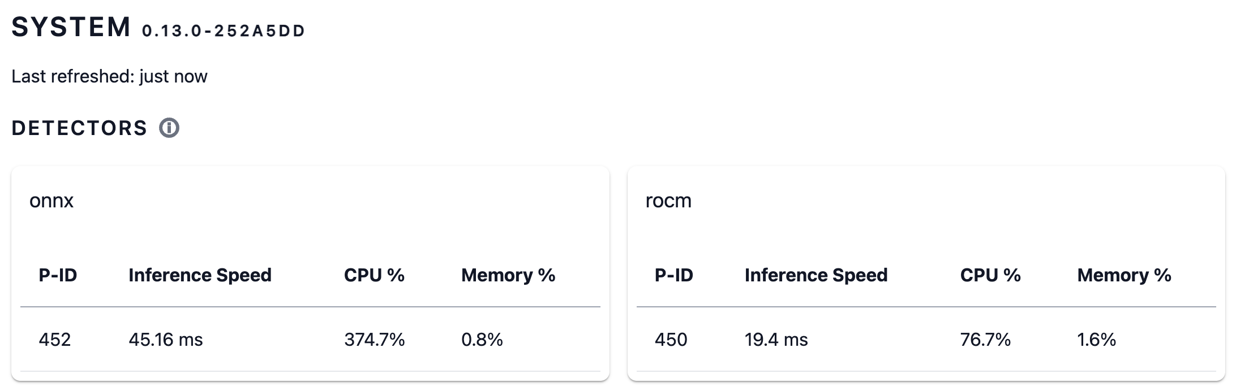Click the 374.7% CPU value

(x=374, y=340)
